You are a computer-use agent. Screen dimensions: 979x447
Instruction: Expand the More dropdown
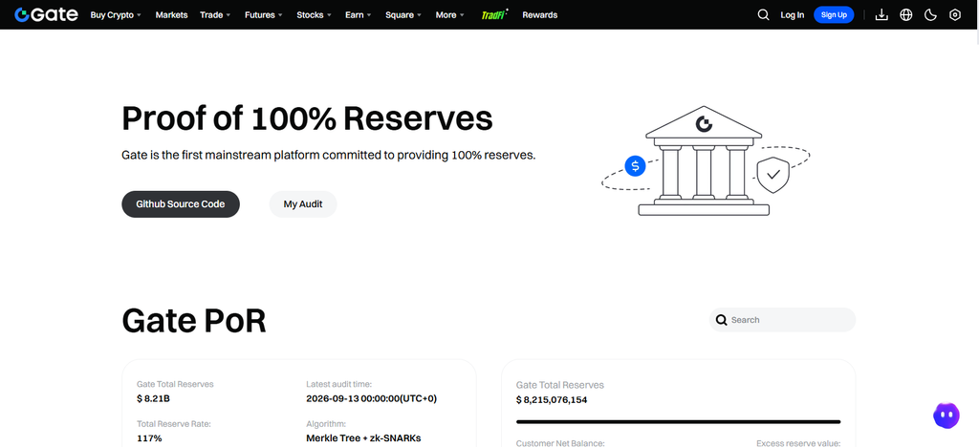450,15
